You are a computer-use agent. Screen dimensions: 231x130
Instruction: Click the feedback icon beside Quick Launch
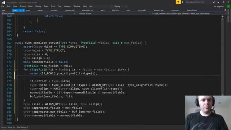pyautogui.click(x=183, y=2)
